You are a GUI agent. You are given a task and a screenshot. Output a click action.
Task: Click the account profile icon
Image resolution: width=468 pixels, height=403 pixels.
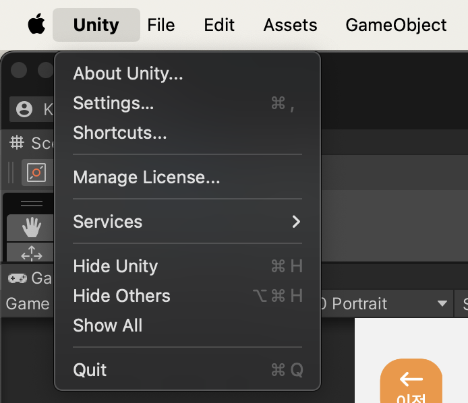pos(24,109)
